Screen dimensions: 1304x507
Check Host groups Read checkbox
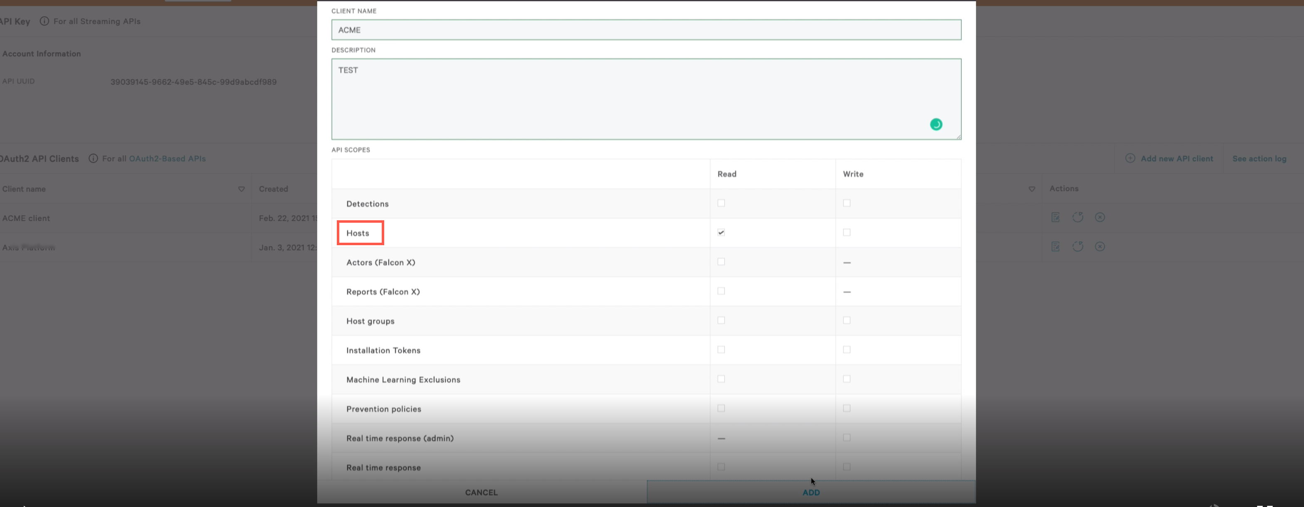tap(721, 321)
